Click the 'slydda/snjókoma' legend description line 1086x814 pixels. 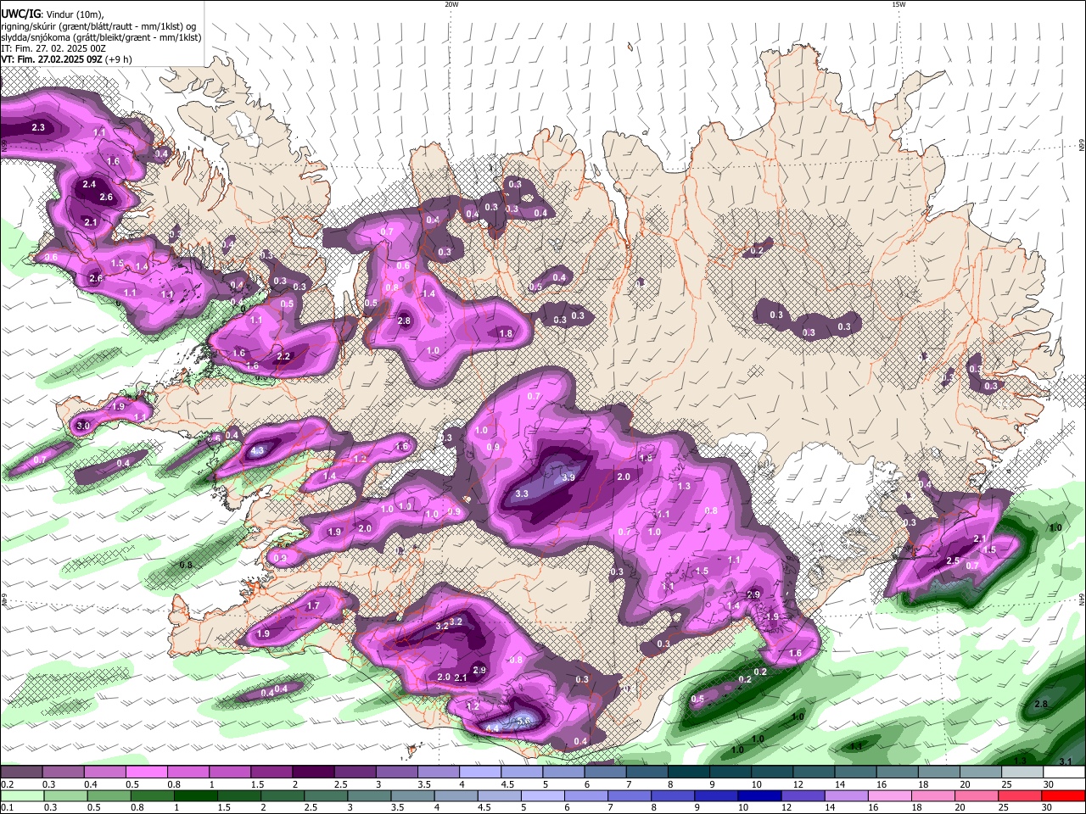click(101, 37)
